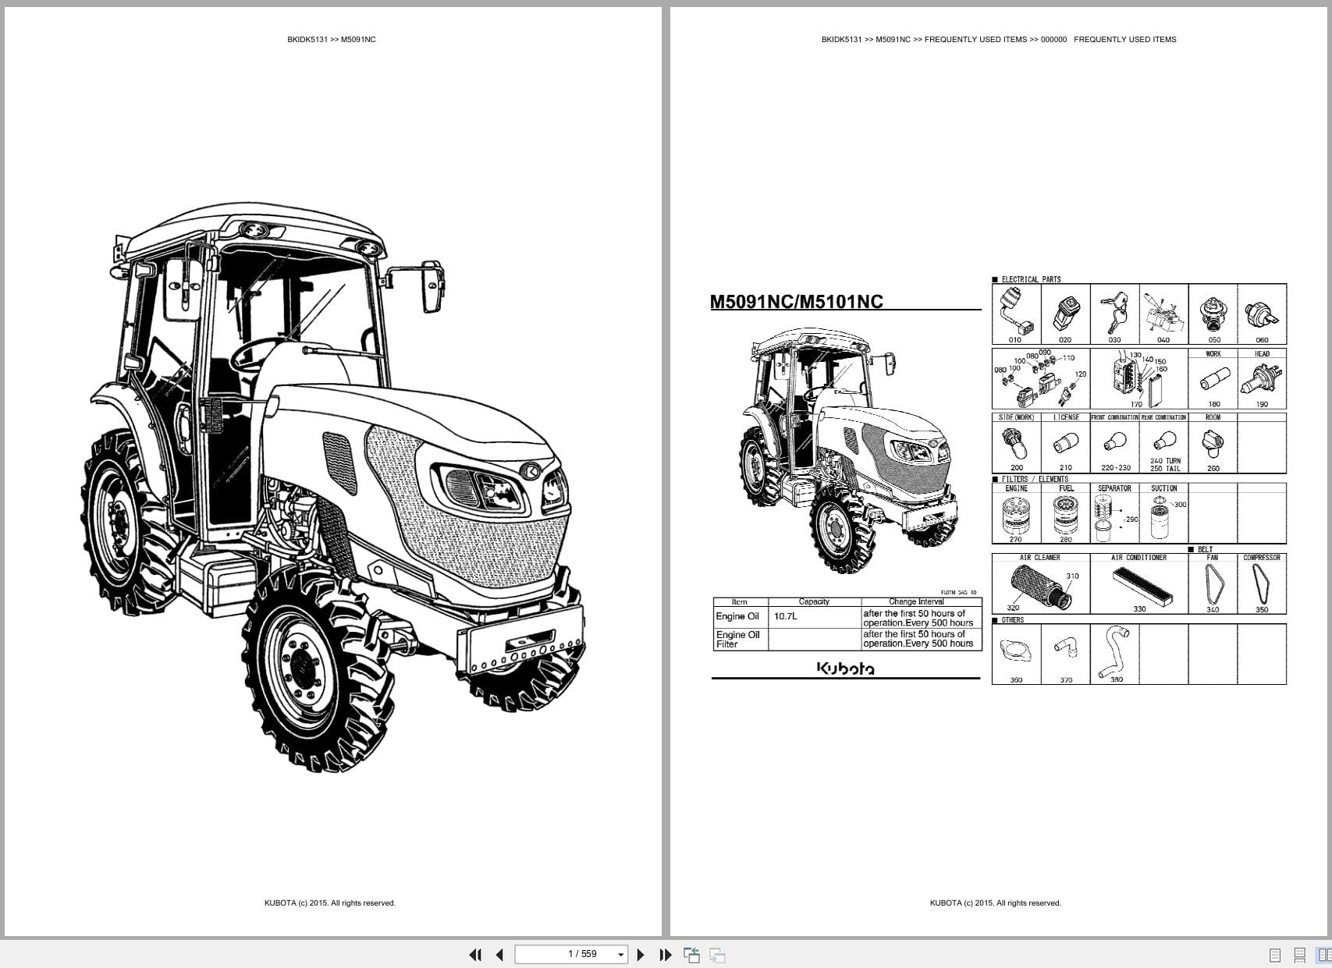Click the left page BKIDK5131 >> M5091NC header

332,39
